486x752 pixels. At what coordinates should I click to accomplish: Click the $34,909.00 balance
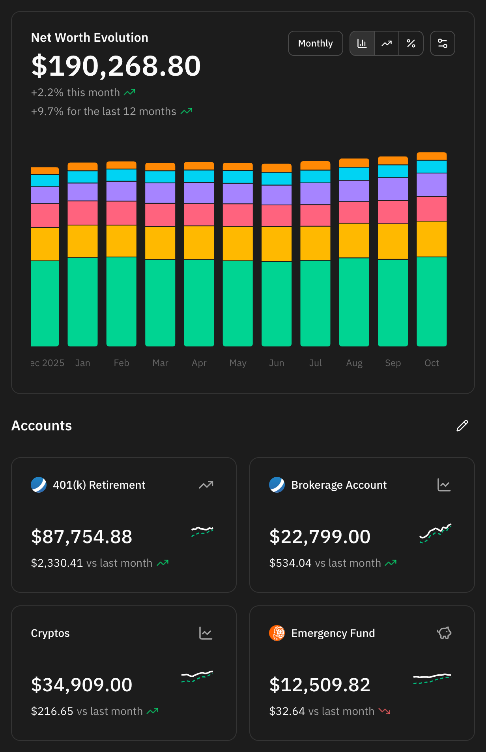[82, 685]
